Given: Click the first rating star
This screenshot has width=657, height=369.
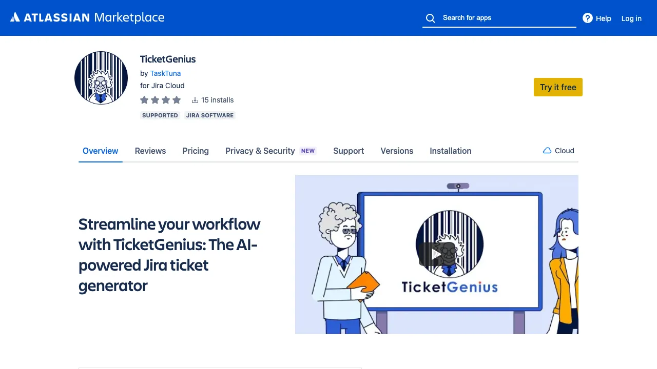Looking at the screenshot, I should coord(144,100).
